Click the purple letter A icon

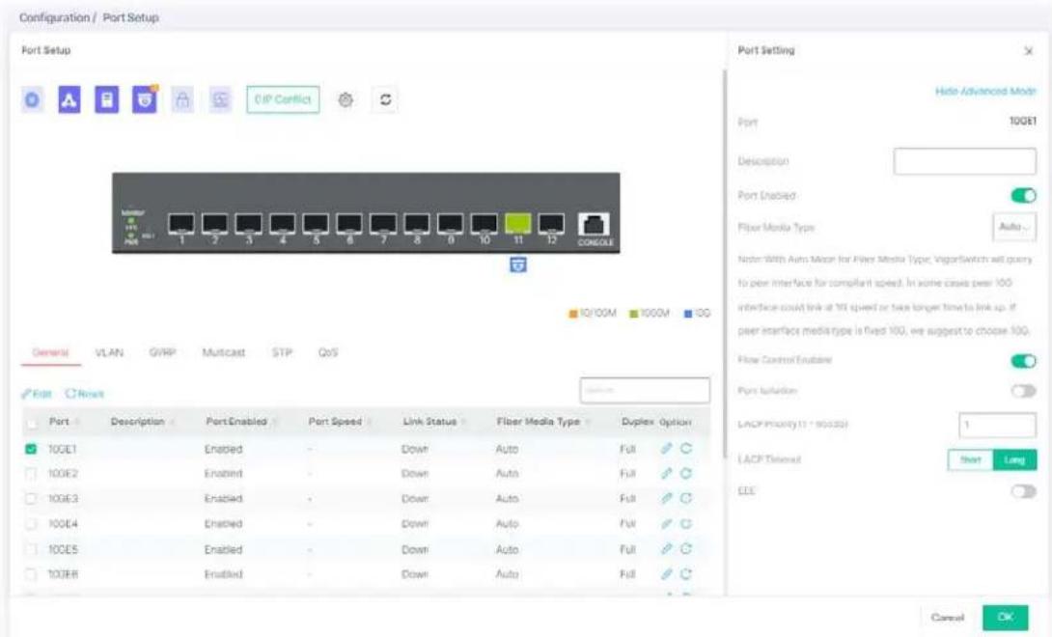69,100
